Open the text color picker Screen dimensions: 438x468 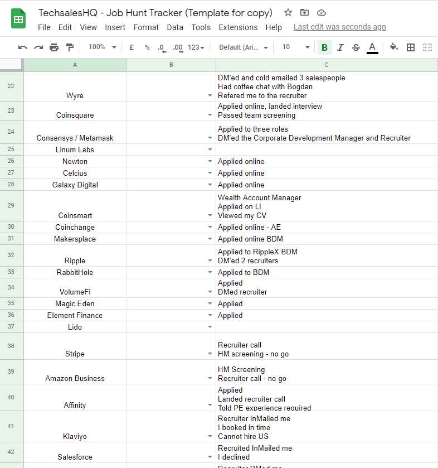[x=372, y=48]
